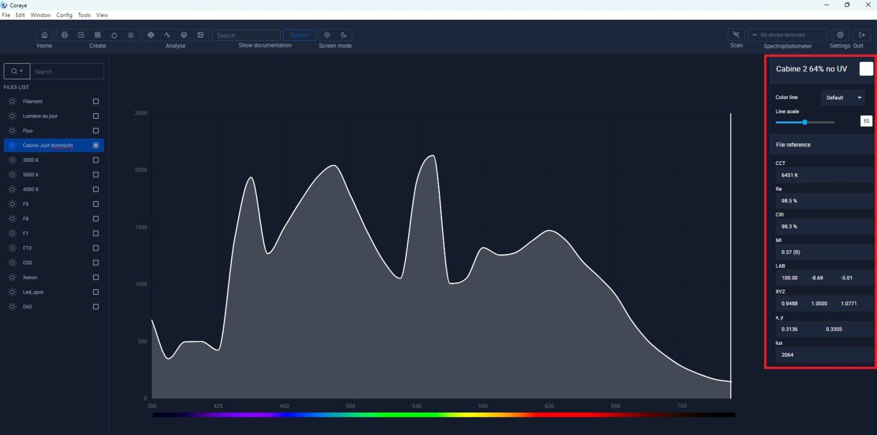Click the Scan device icon

tap(736, 35)
